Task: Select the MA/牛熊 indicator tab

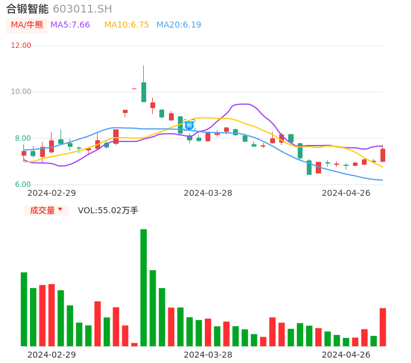Action: [x=27, y=25]
